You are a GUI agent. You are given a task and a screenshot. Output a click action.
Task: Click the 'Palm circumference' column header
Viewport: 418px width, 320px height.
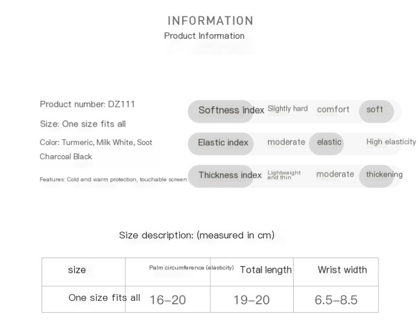click(x=191, y=268)
